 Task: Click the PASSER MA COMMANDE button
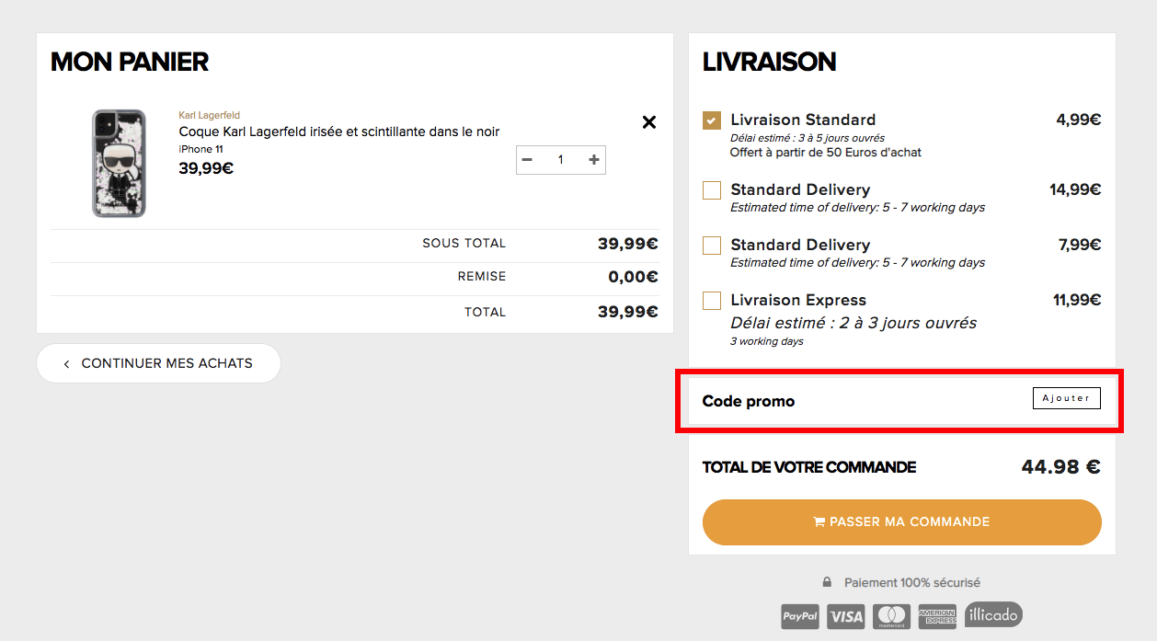[902, 522]
